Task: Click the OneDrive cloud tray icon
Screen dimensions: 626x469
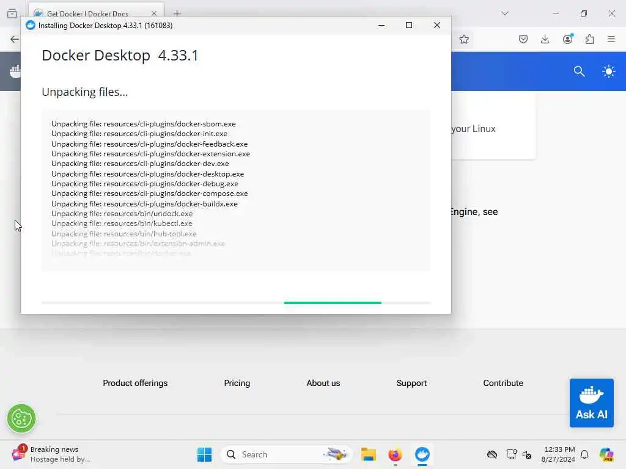Action: (x=492, y=454)
